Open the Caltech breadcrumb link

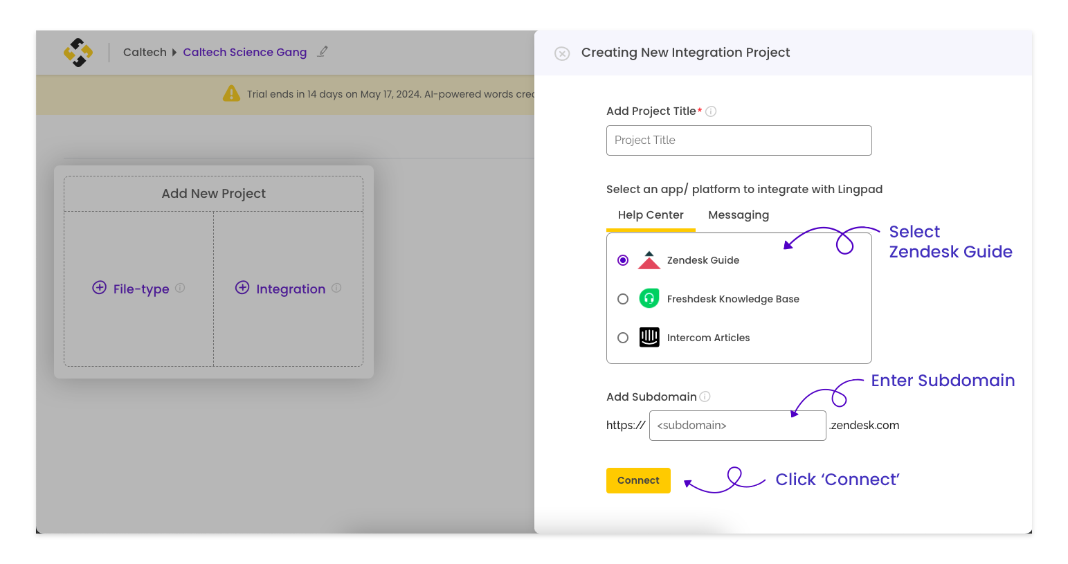point(145,52)
